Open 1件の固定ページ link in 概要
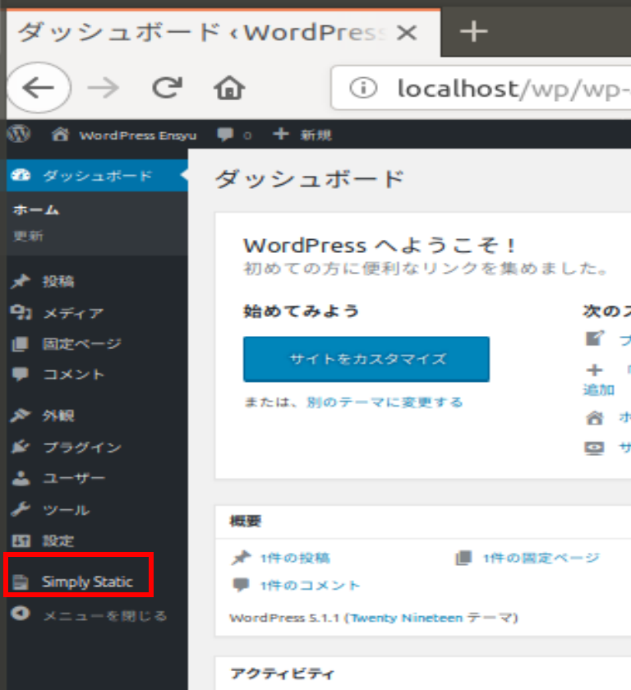This screenshot has width=631, height=690. coord(541,558)
